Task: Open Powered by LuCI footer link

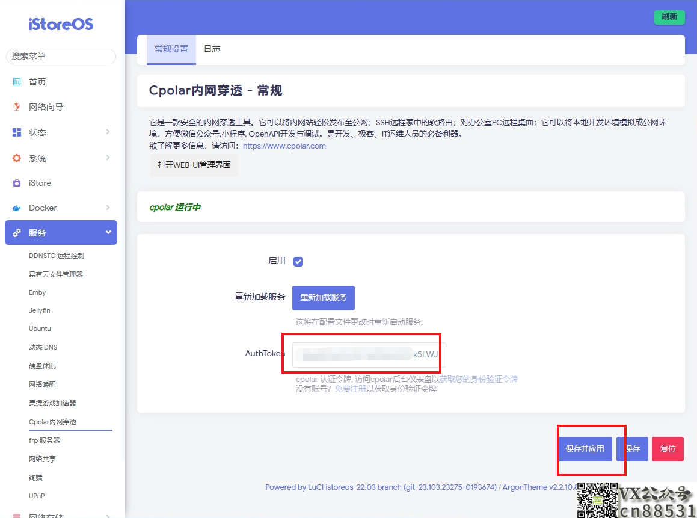Action: [381, 487]
